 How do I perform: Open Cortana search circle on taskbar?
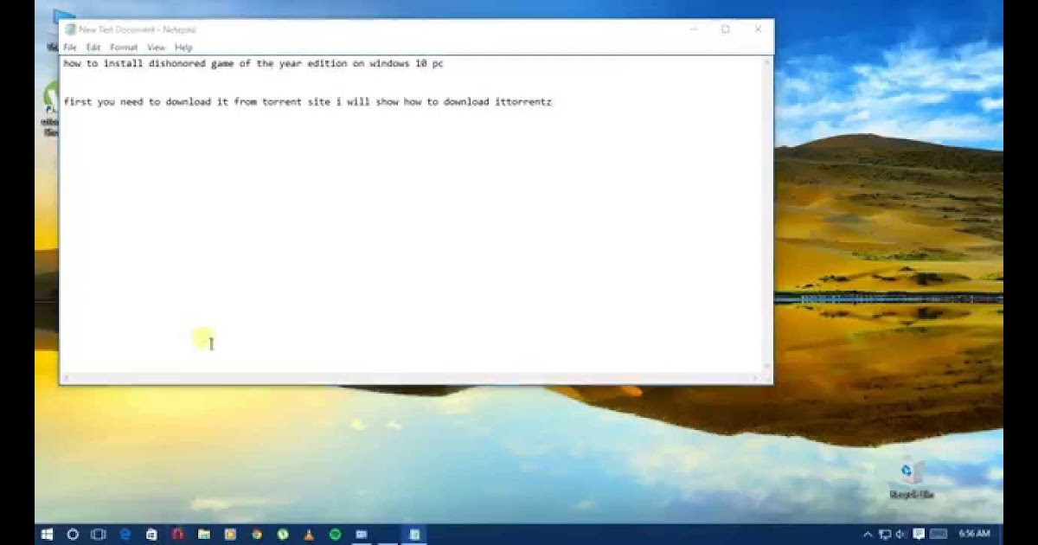point(73,535)
